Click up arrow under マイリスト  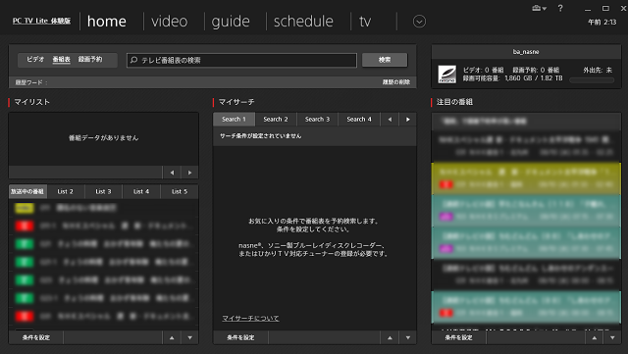pyautogui.click(x=172, y=337)
